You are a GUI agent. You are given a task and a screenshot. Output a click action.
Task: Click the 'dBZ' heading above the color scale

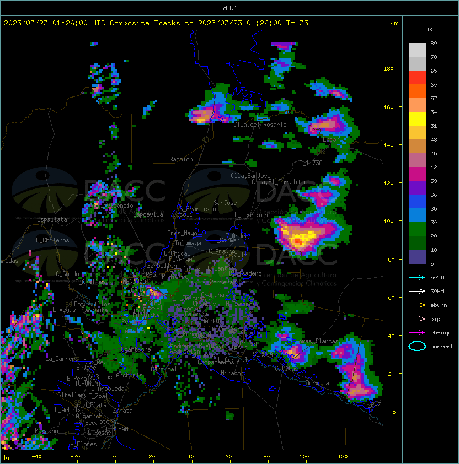pos(430,30)
